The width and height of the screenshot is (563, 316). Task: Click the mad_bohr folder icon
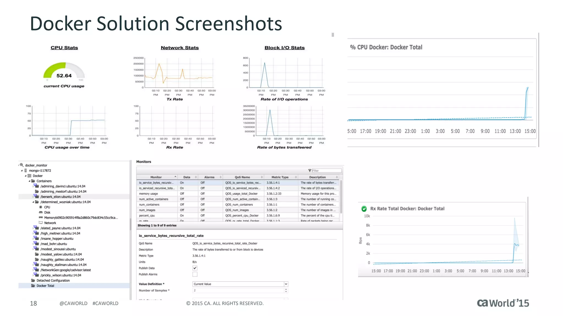click(36, 244)
